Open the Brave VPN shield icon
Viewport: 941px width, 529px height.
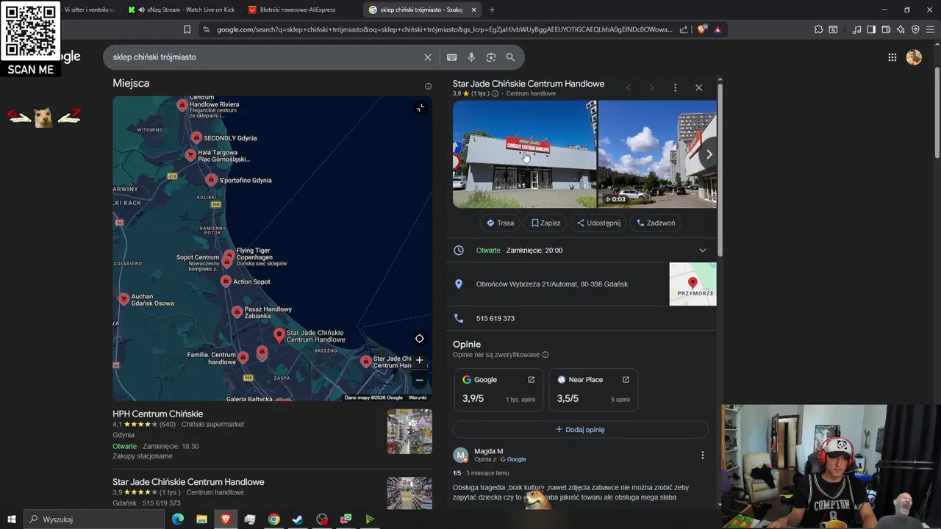[915, 29]
